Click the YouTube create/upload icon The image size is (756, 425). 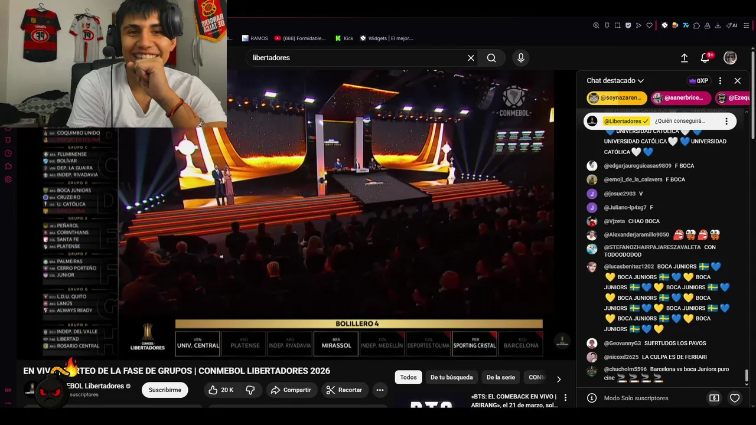[684, 58]
